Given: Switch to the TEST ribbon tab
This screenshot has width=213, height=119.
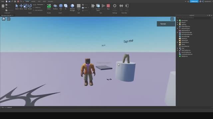Looking at the screenshot, I should coord(39,1).
